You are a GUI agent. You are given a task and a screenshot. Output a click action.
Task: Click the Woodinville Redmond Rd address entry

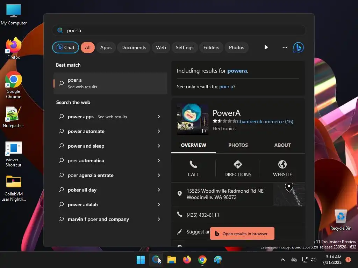pos(225,194)
